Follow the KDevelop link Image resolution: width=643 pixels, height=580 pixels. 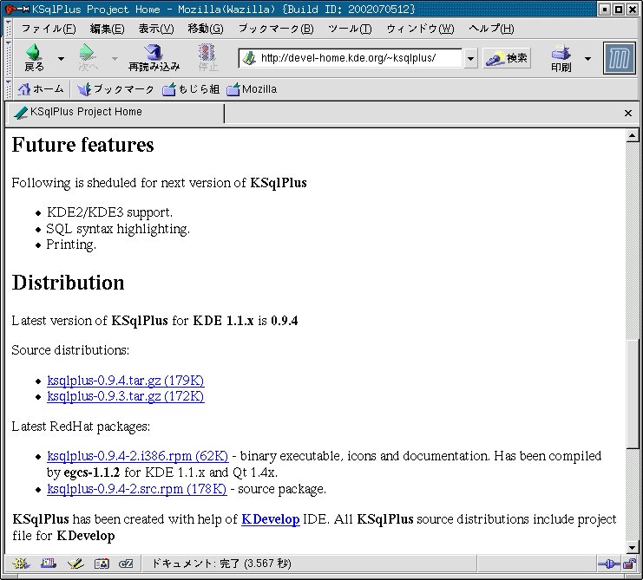tap(270, 519)
